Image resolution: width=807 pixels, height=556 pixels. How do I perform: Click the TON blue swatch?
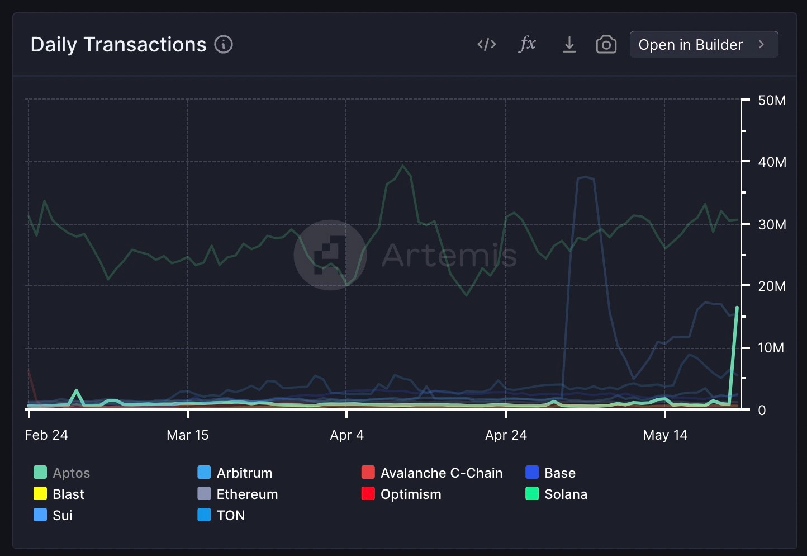coord(204,515)
